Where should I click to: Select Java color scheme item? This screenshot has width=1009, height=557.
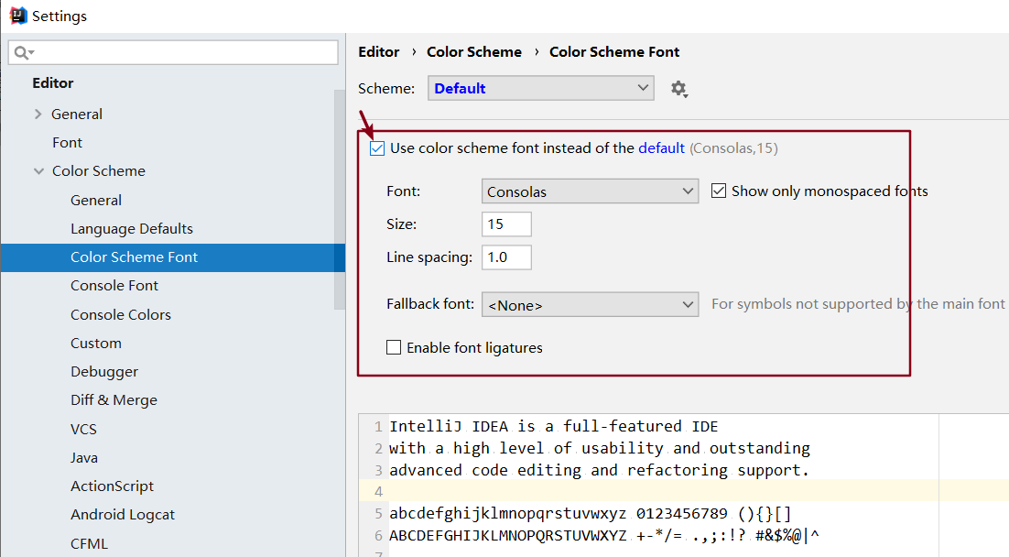tap(84, 458)
